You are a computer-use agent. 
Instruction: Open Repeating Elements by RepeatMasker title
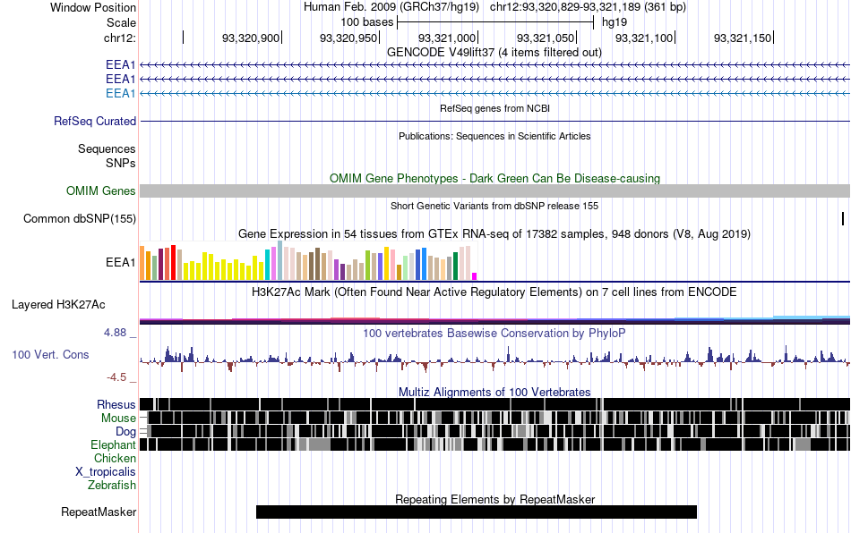click(x=494, y=499)
